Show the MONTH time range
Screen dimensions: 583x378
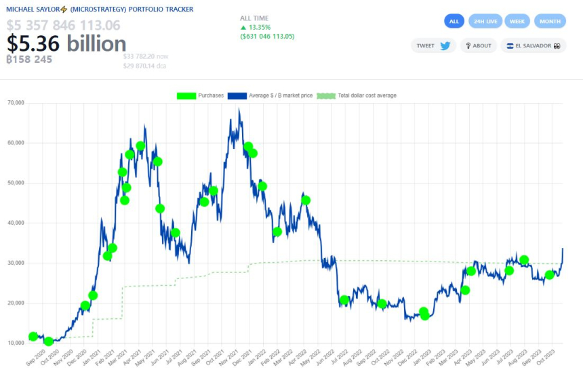pyautogui.click(x=550, y=21)
